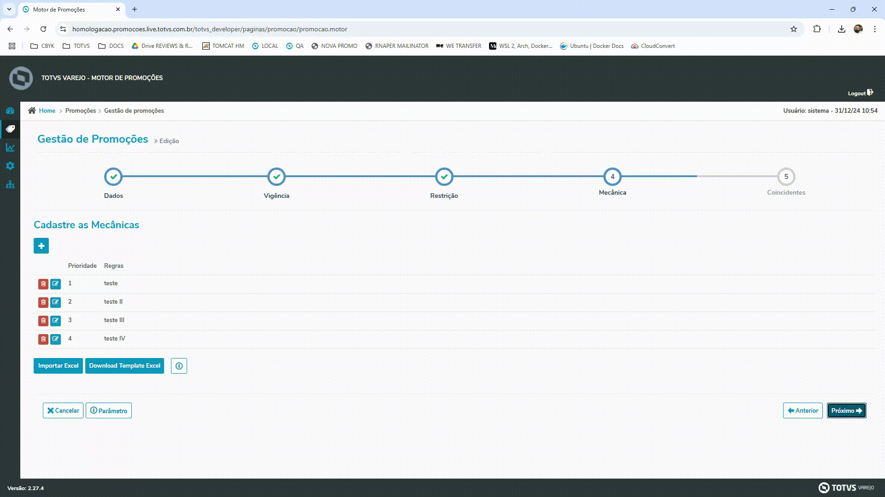Open the settings gear sidebar icon

click(x=10, y=166)
